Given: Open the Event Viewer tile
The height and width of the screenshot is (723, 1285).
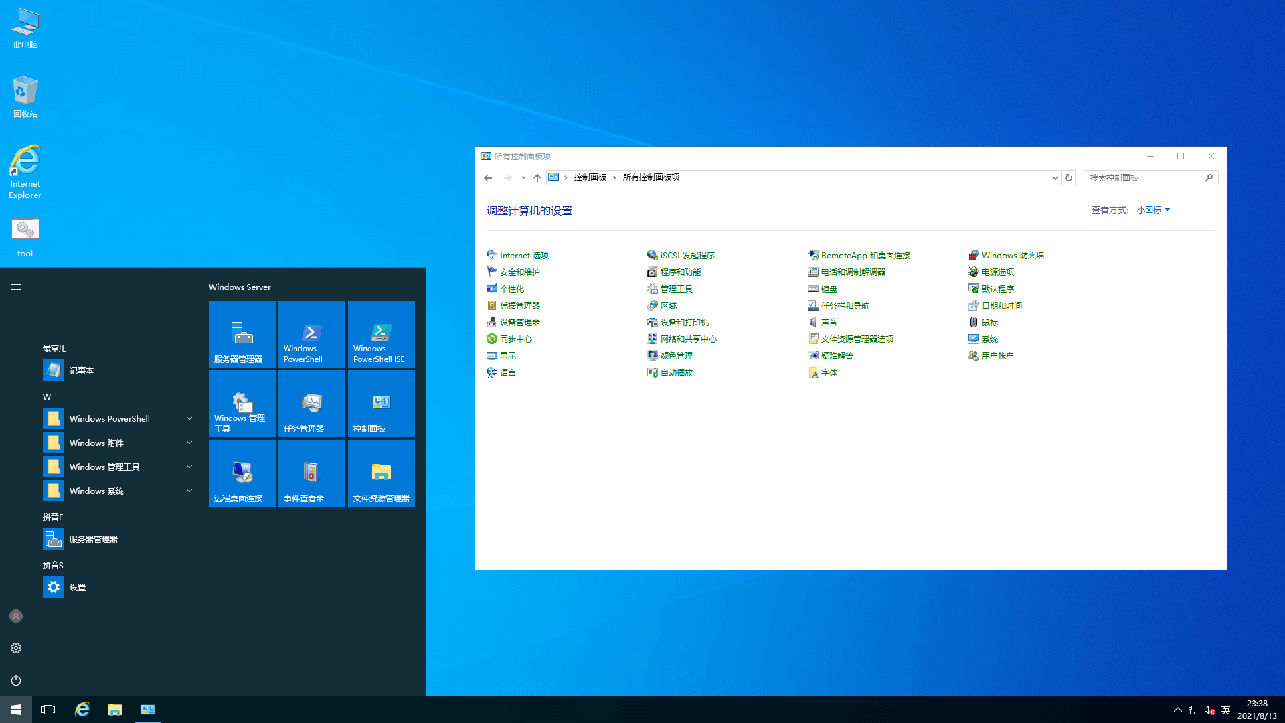Looking at the screenshot, I should (311, 473).
